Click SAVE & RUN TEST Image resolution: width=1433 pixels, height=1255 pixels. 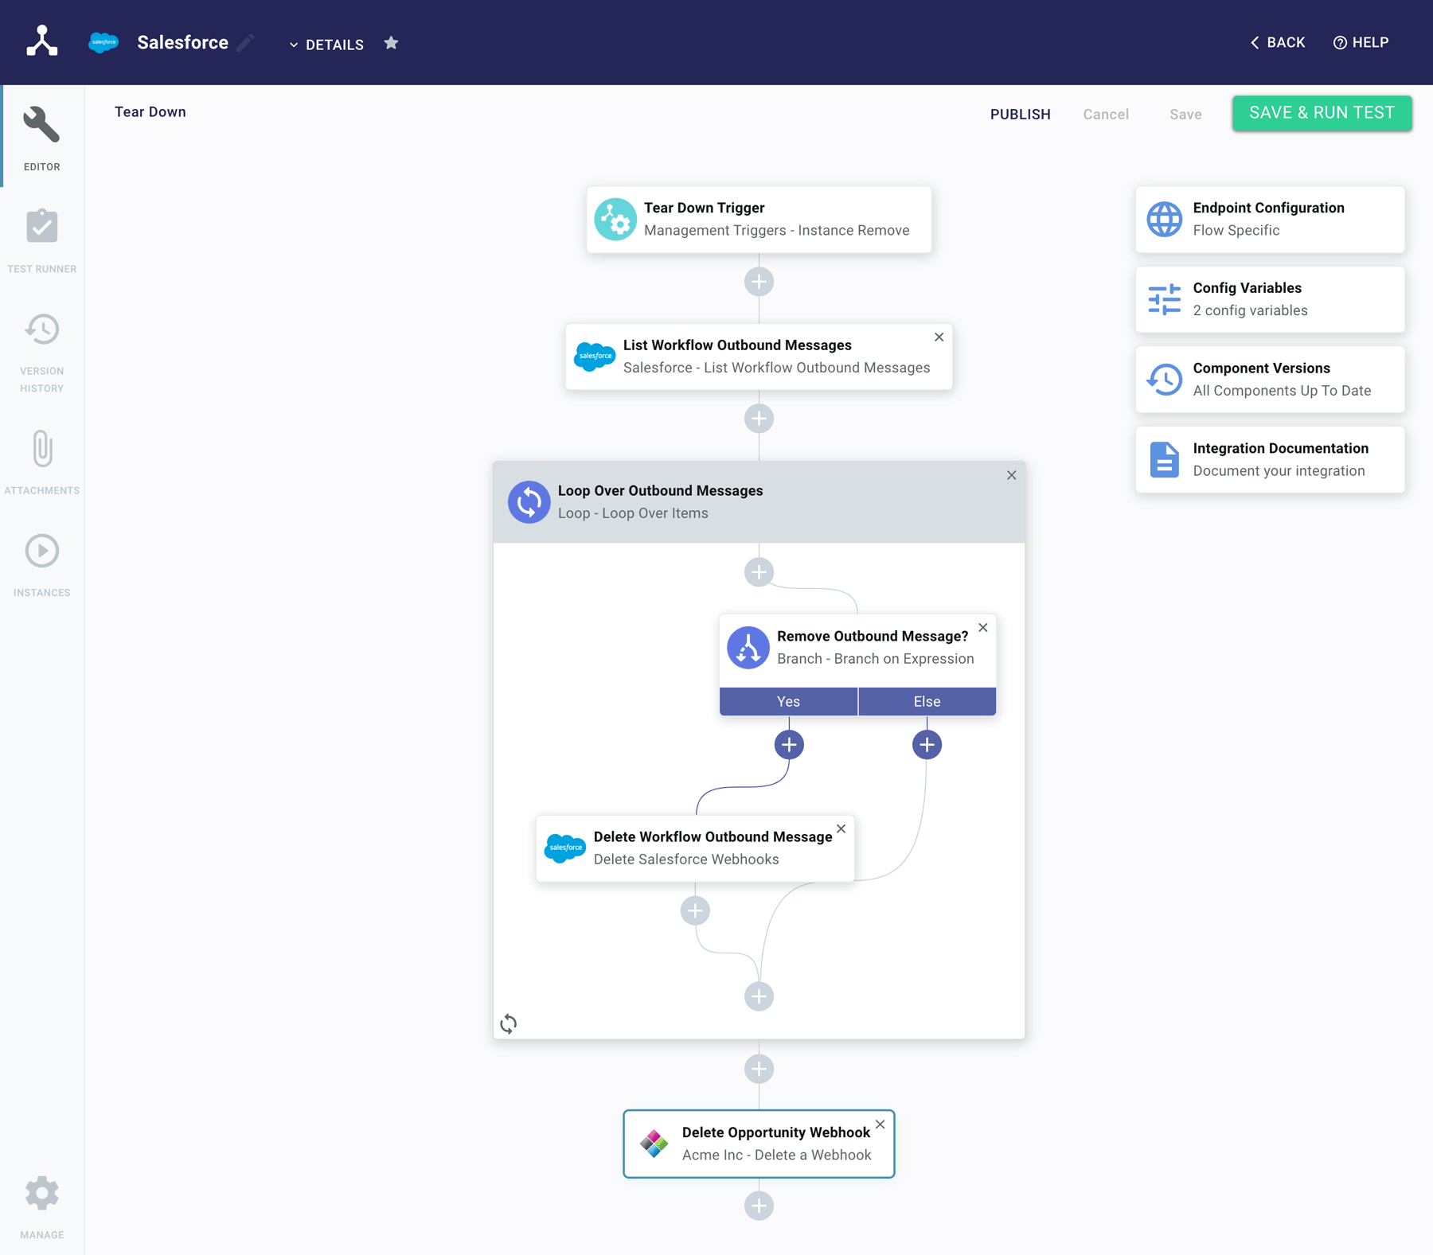tap(1322, 113)
